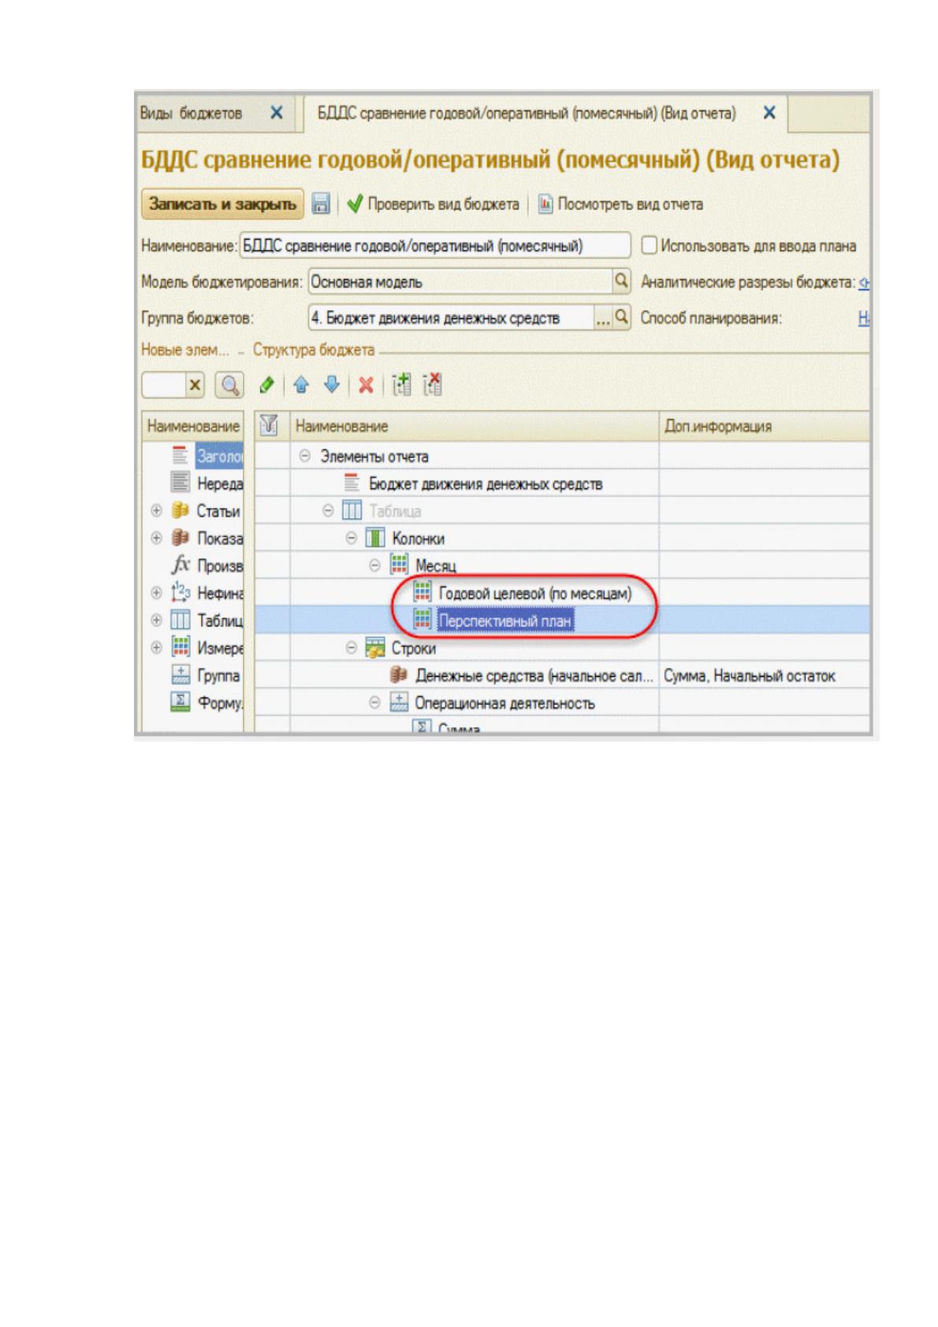938x1327 pixels.
Task: Move element down with blue arrow
Action: tap(333, 385)
